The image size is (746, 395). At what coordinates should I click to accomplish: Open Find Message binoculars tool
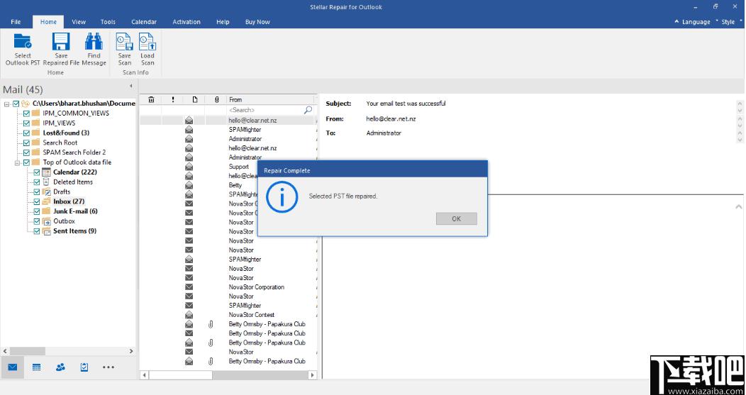click(94, 41)
